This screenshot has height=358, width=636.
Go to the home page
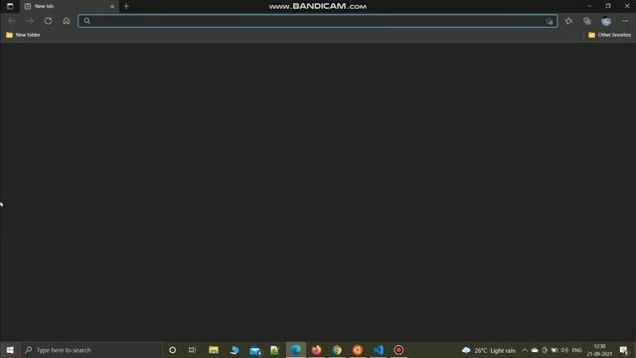(67, 21)
